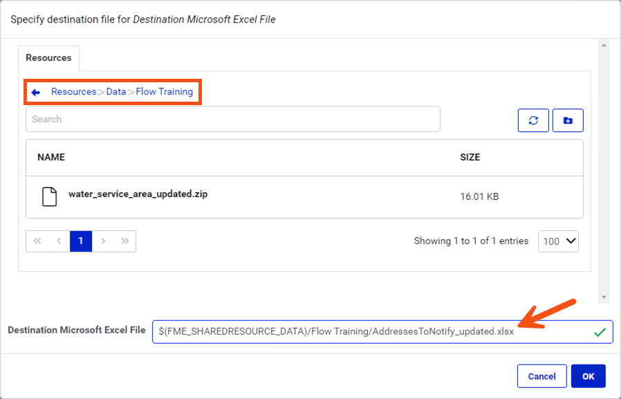Create a new folder
This screenshot has height=399, width=621.
pos(568,120)
